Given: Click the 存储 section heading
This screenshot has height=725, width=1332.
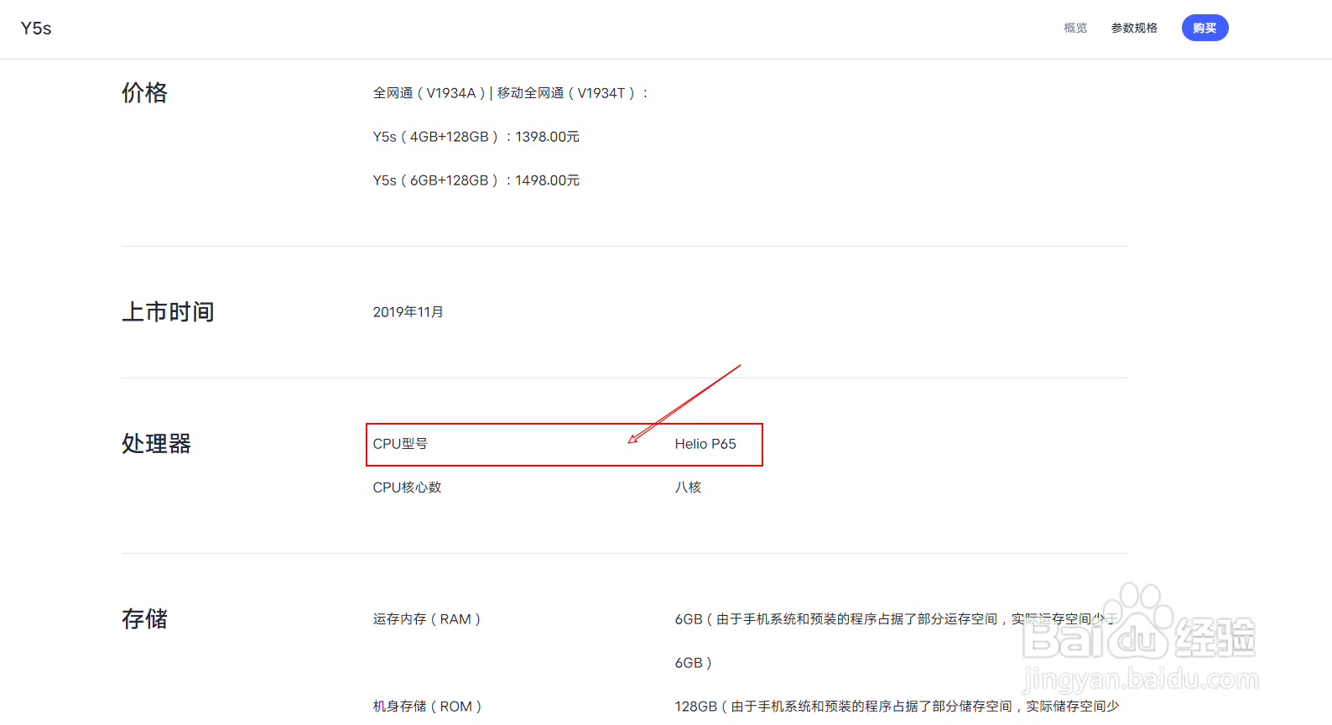Looking at the screenshot, I should [x=144, y=619].
